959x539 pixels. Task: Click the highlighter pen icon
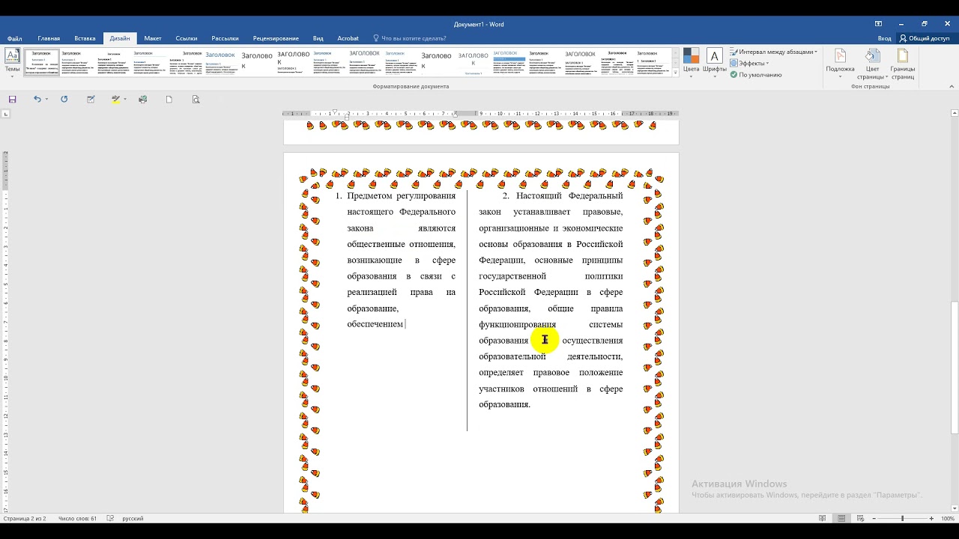(115, 99)
